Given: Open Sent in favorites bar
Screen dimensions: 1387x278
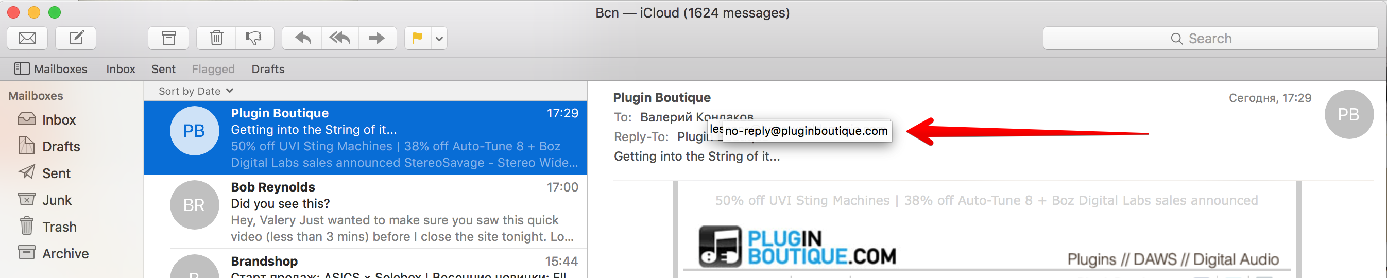Looking at the screenshot, I should pos(163,69).
